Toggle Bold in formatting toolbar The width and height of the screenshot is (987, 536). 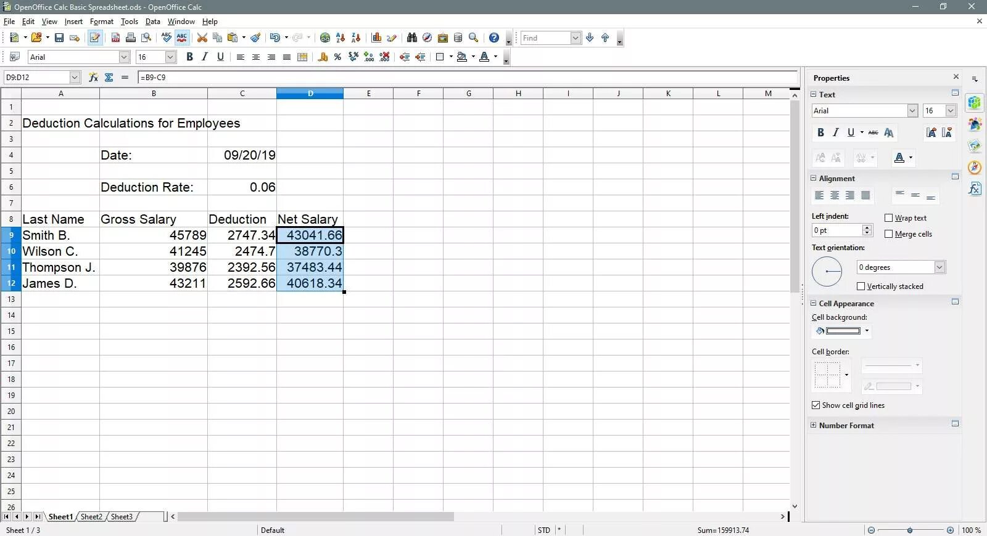189,57
